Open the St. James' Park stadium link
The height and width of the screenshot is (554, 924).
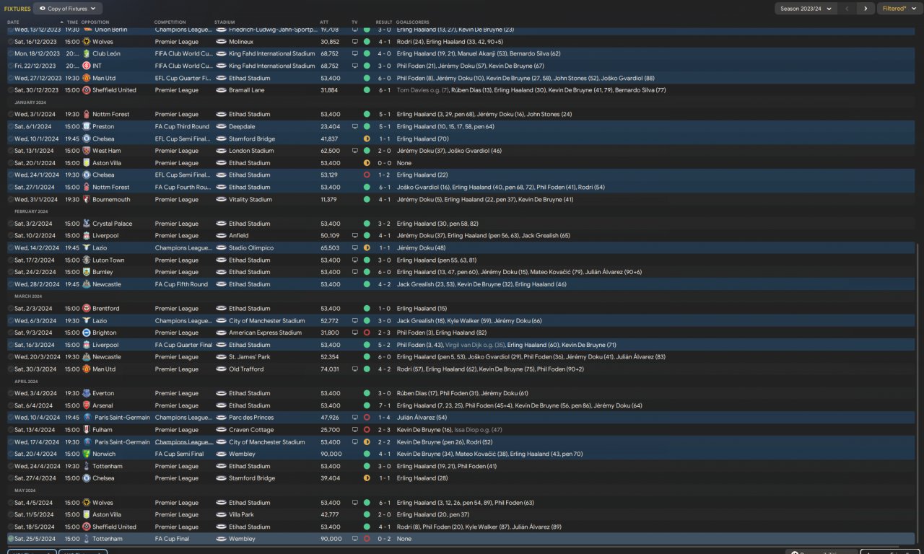tap(250, 357)
